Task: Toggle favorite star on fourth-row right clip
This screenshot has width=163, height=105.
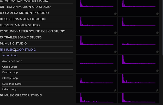Action: pos(157,71)
